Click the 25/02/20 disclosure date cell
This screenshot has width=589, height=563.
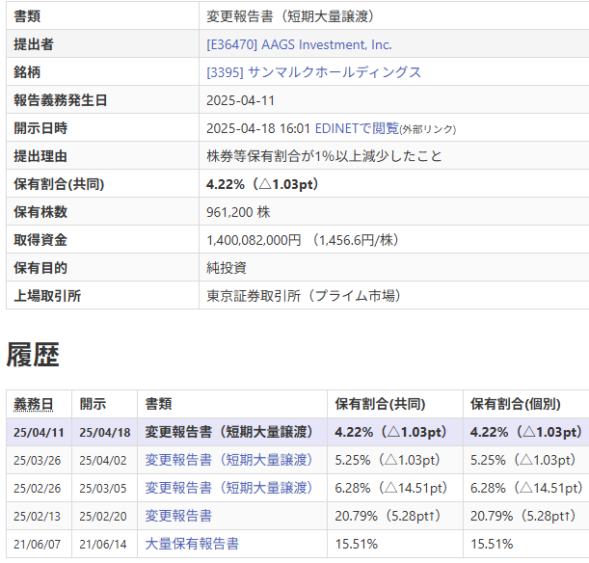click(103, 517)
